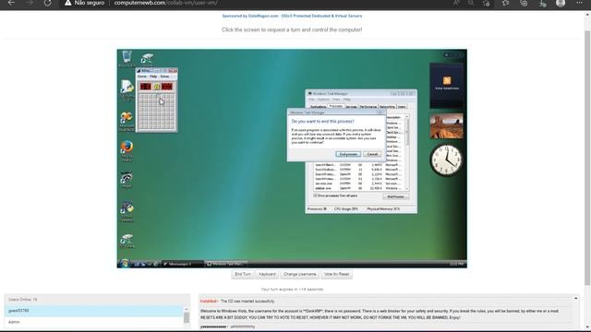Open the Game menu in Minesweeper
The height and width of the screenshot is (332, 591).
click(141, 77)
